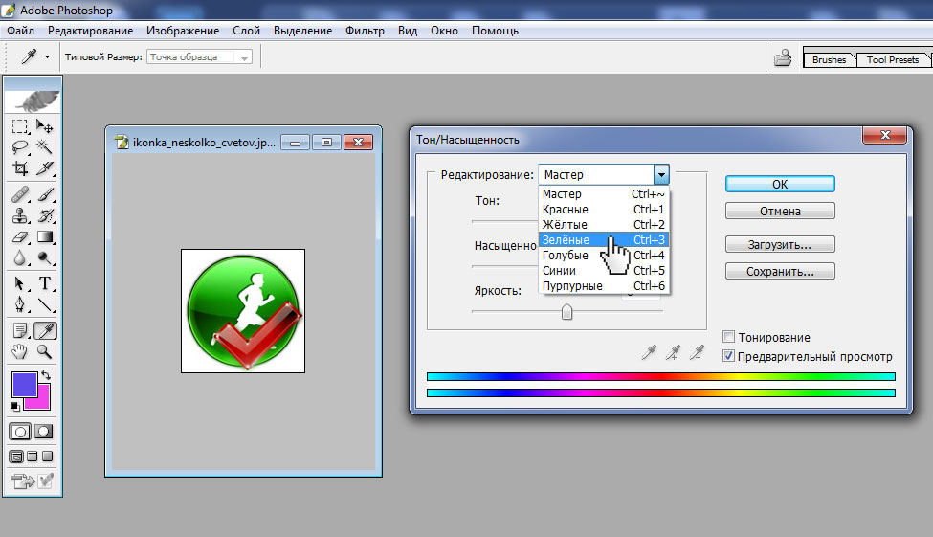Click the Add to Sample eyedropper
This screenshot has height=537, width=933.
point(673,352)
